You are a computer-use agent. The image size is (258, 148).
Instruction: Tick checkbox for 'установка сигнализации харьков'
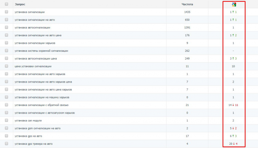coord(6,43)
